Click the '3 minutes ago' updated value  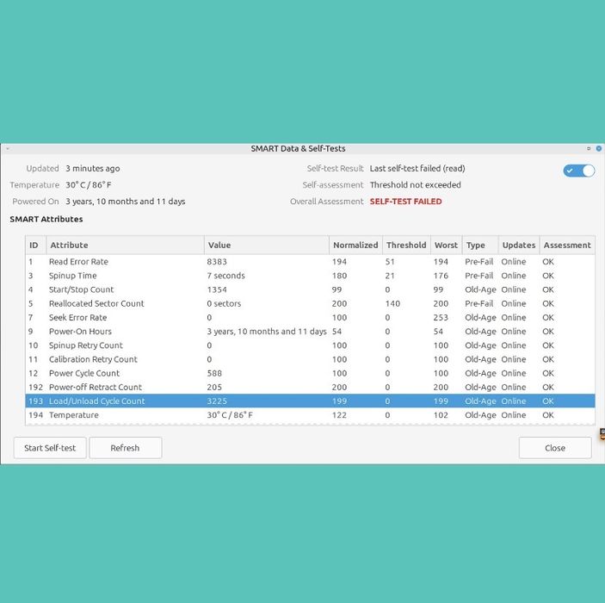pyautogui.click(x=93, y=169)
